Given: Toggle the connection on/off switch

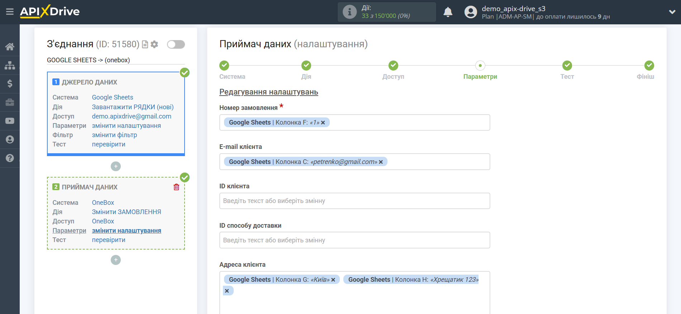Looking at the screenshot, I should pyautogui.click(x=176, y=44).
